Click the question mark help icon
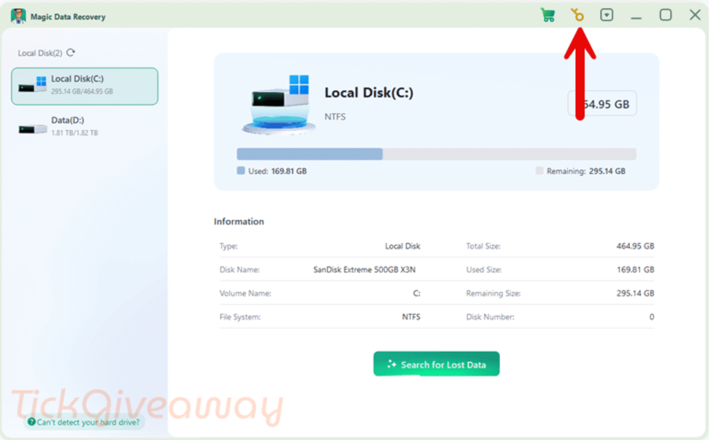Image resolution: width=709 pixels, height=440 pixels. [x=32, y=422]
